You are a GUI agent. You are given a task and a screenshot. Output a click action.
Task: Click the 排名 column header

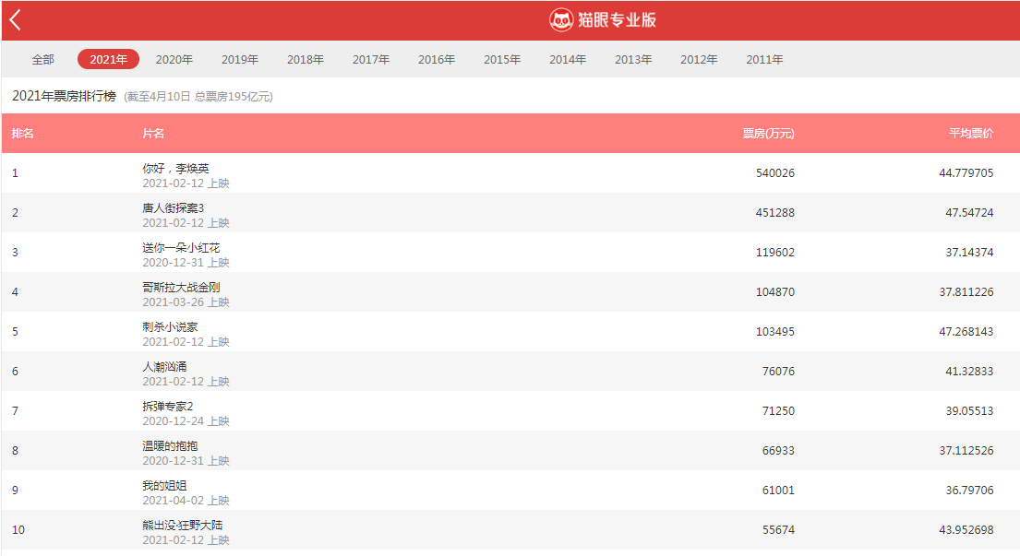click(x=23, y=133)
